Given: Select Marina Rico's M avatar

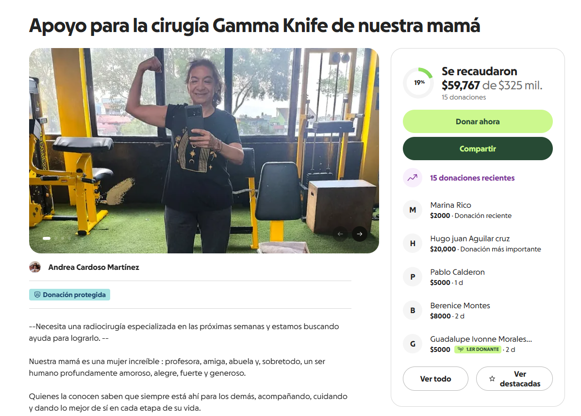Looking at the screenshot, I should point(413,210).
